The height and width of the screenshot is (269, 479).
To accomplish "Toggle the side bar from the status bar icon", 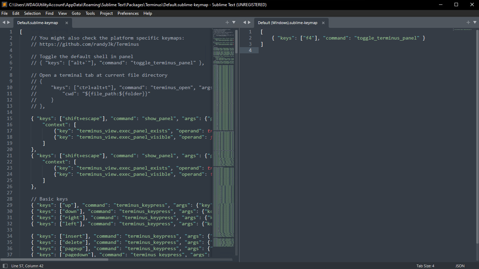I will pyautogui.click(x=5, y=266).
